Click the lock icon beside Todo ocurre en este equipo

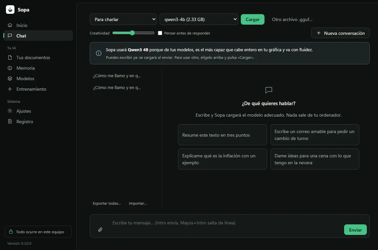coord(11,232)
